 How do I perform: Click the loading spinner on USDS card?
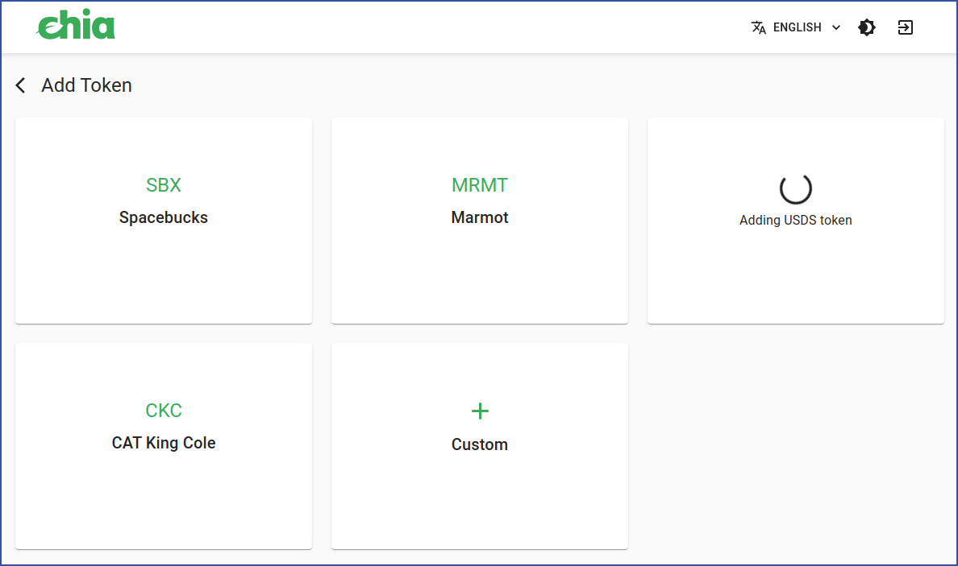[x=795, y=188]
